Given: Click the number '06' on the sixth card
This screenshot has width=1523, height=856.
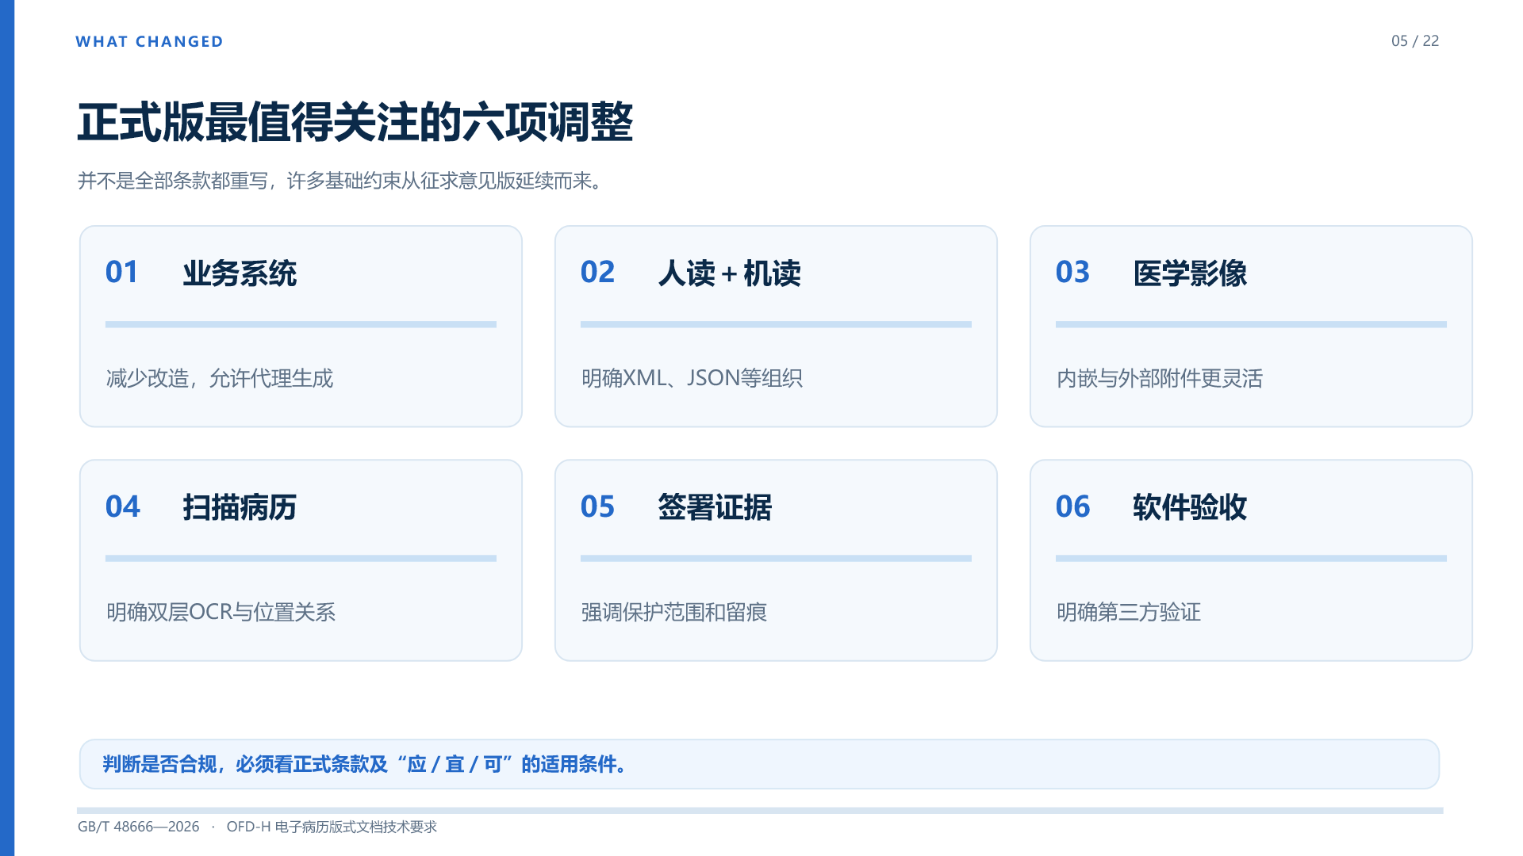Looking at the screenshot, I should 1072,506.
